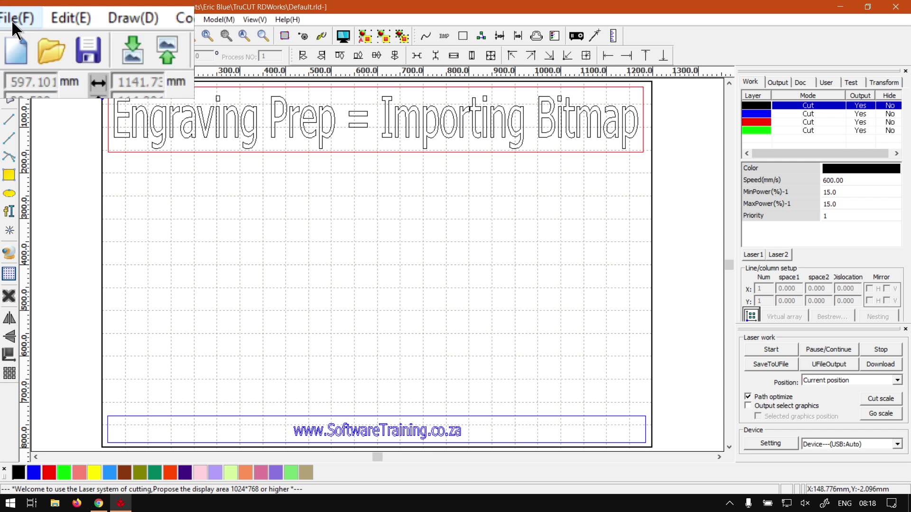Switch to the Laser2 tab

coord(778,255)
